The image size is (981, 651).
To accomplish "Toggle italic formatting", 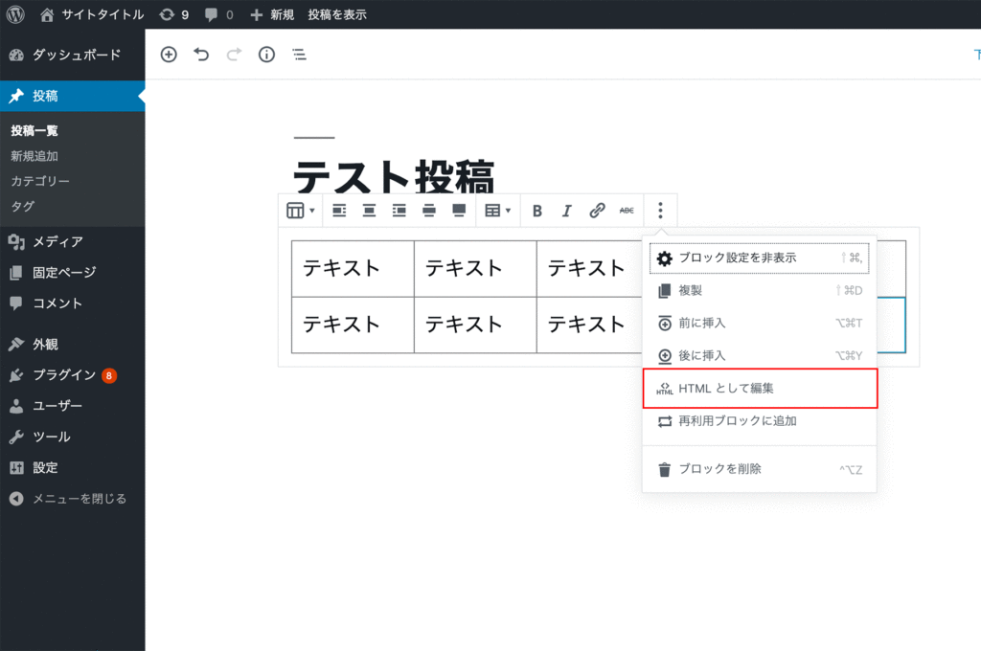I will [x=567, y=211].
